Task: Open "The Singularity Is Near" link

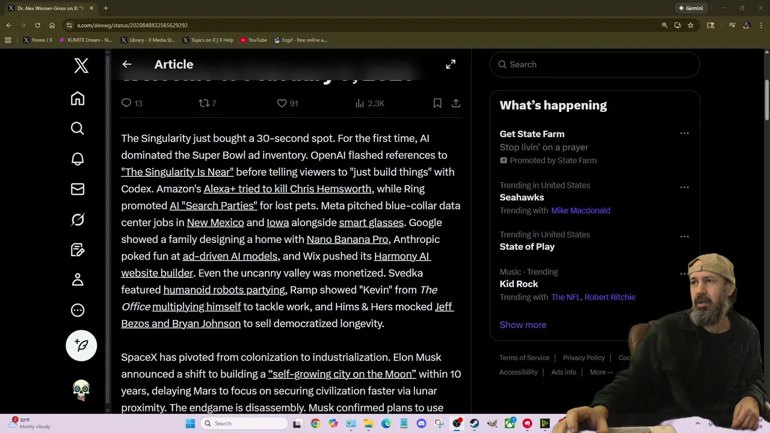Action: click(x=177, y=172)
